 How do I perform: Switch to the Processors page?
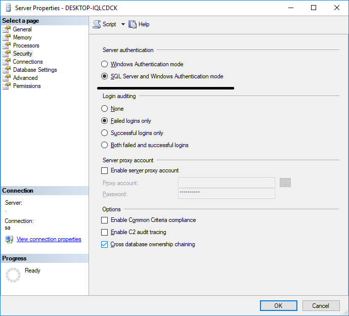26,46
